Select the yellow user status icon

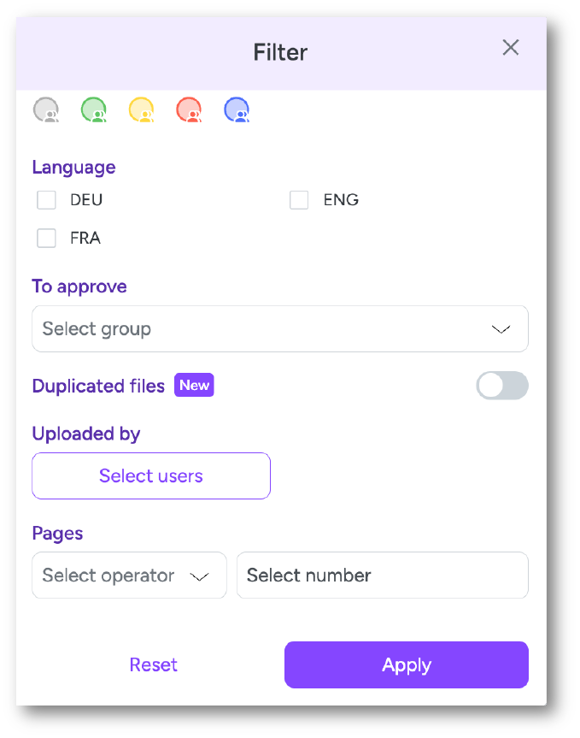tap(142, 109)
